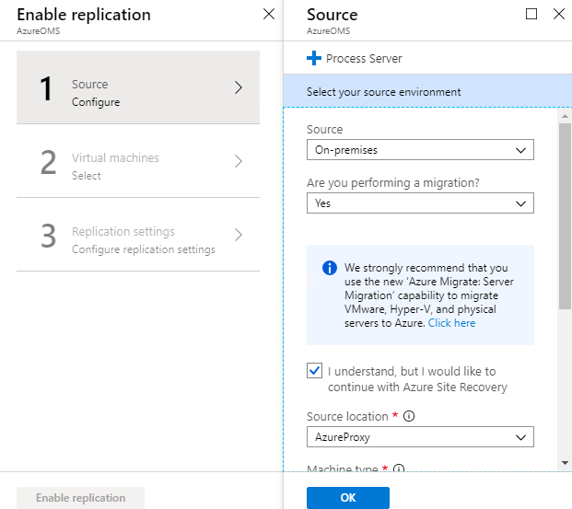The width and height of the screenshot is (572, 509).
Task: Click chevron arrow on Virtual machines step
Action: pyautogui.click(x=239, y=161)
